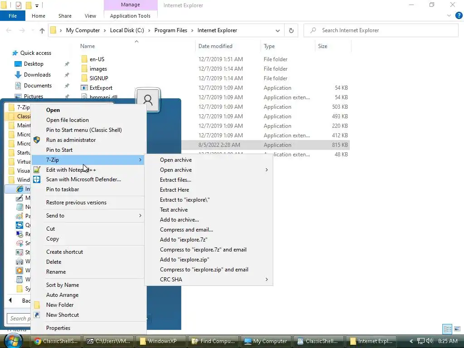464x348 pixels.
Task: Click the network tray icon
Action: [421, 341]
